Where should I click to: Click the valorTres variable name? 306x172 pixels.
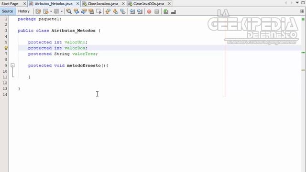coord(84,54)
